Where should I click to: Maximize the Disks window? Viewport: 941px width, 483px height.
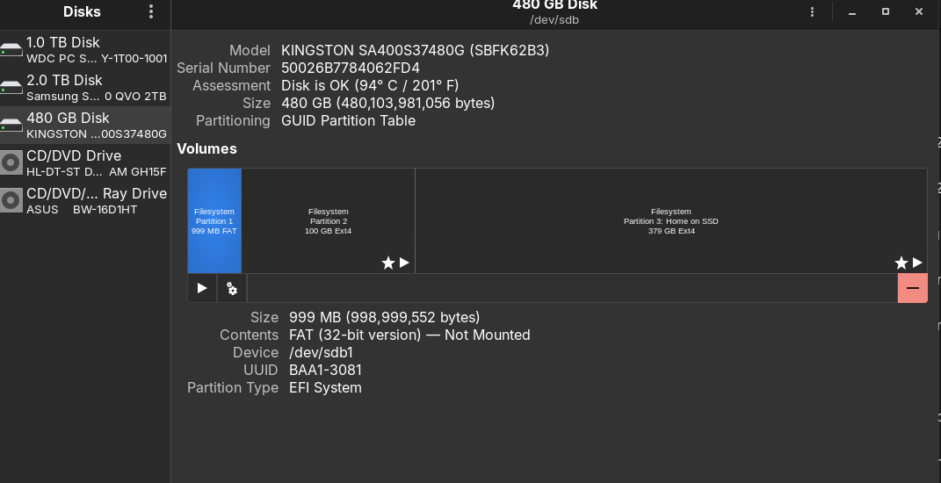coord(886,11)
